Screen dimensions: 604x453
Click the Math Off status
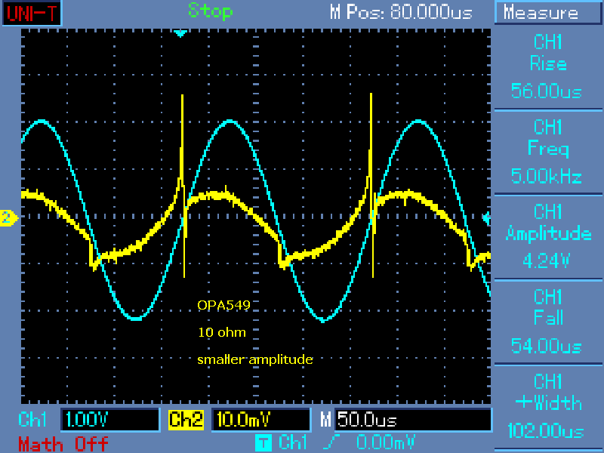coord(63,444)
